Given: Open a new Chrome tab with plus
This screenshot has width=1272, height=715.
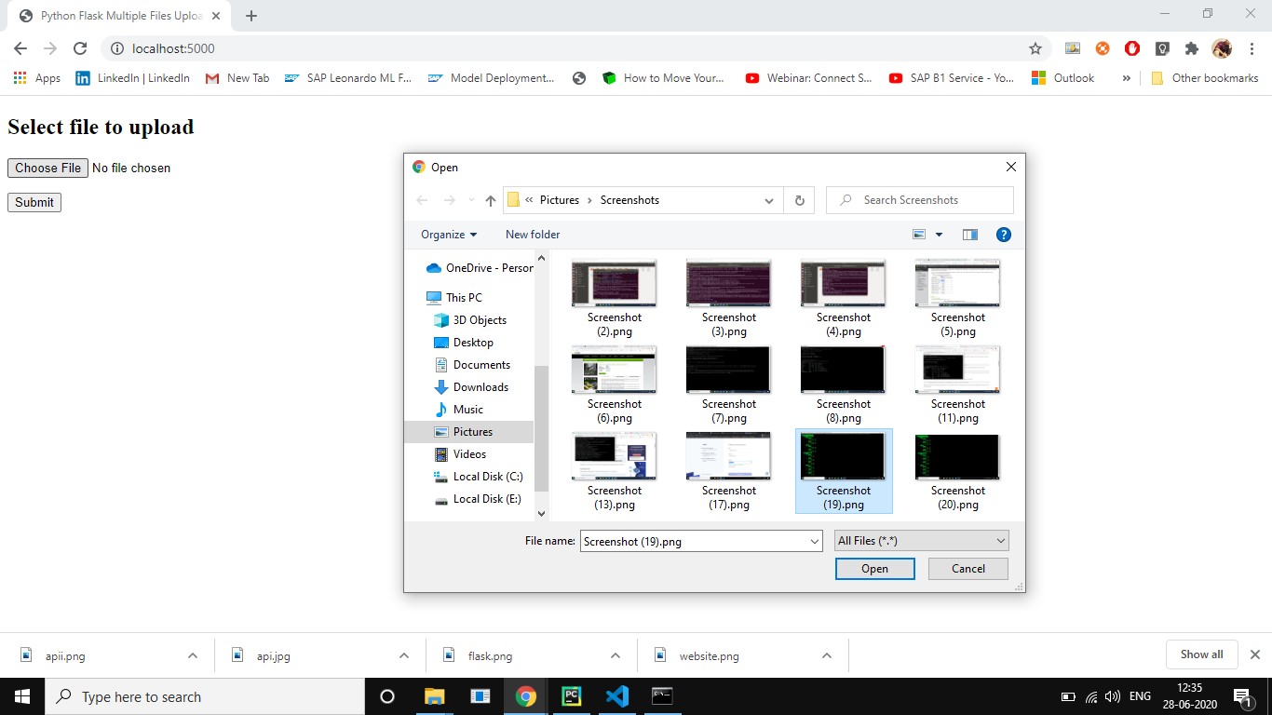Looking at the screenshot, I should [x=251, y=16].
